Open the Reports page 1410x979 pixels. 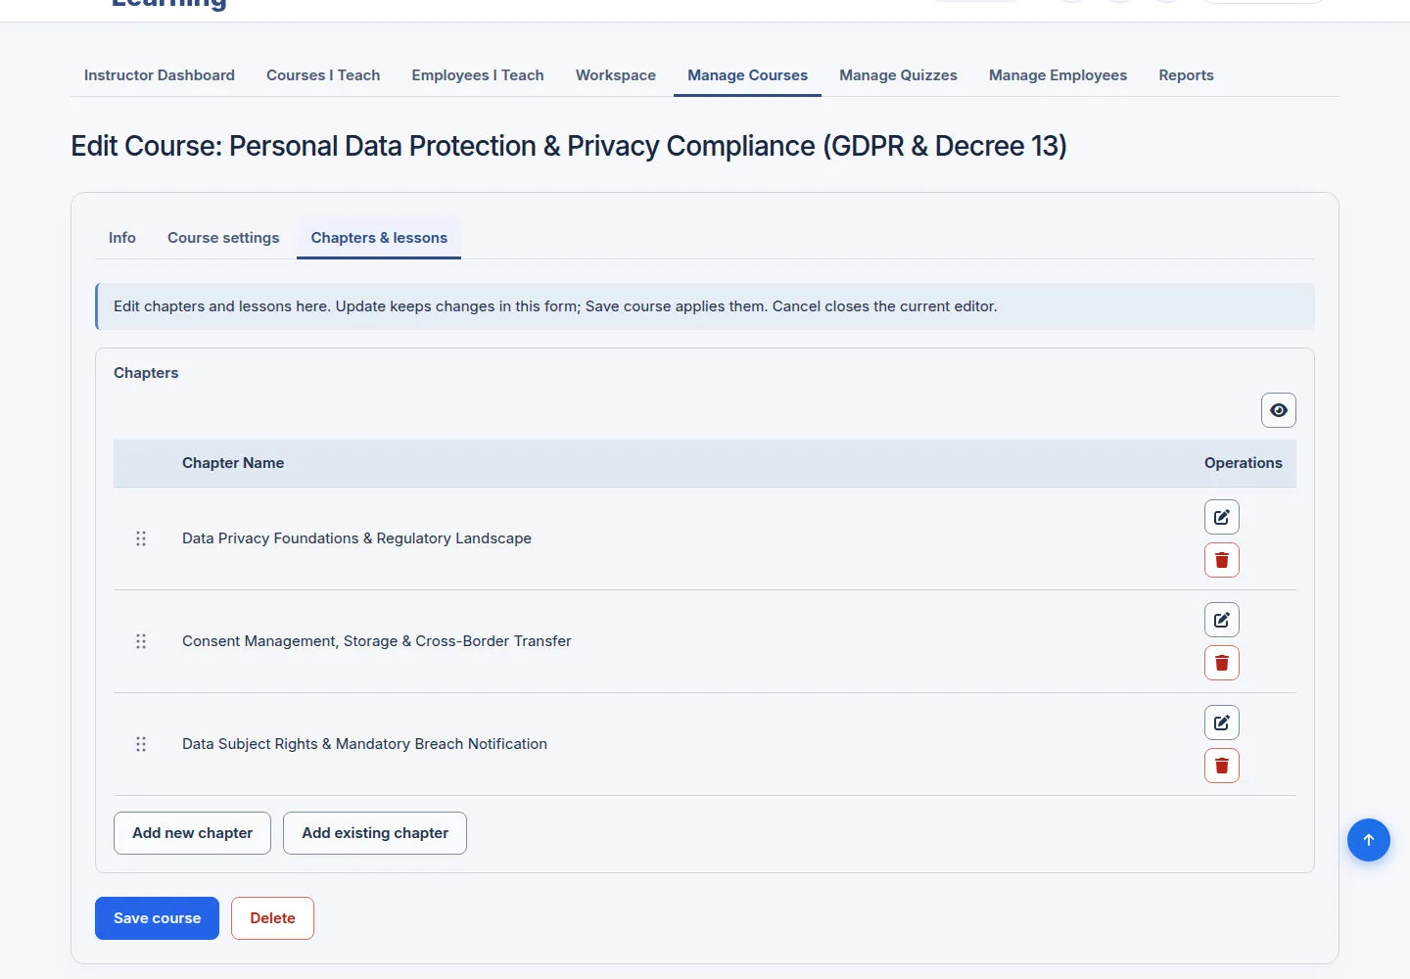1186,75
